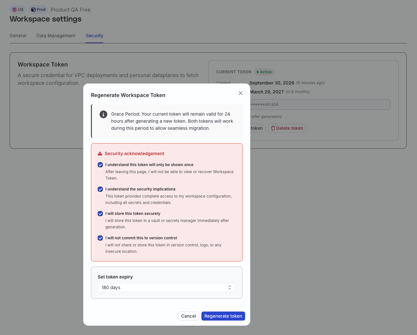Click the 'March 29, 2027' expiry date
Image resolution: width=417 pixels, height=335 pixels.
[x=267, y=92]
